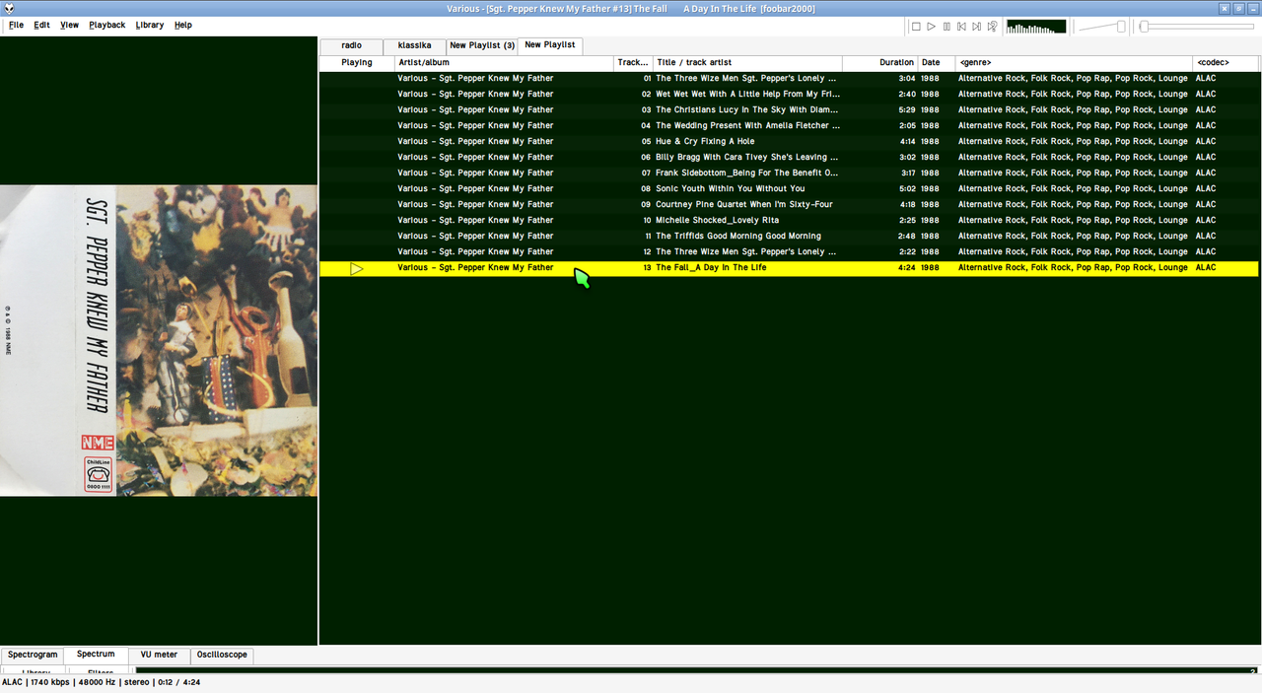Switch to the Spectrogram tab
This screenshot has height=693, width=1262.
pos(33,655)
